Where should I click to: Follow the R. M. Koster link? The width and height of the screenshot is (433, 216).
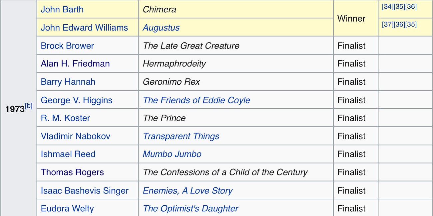65,118
